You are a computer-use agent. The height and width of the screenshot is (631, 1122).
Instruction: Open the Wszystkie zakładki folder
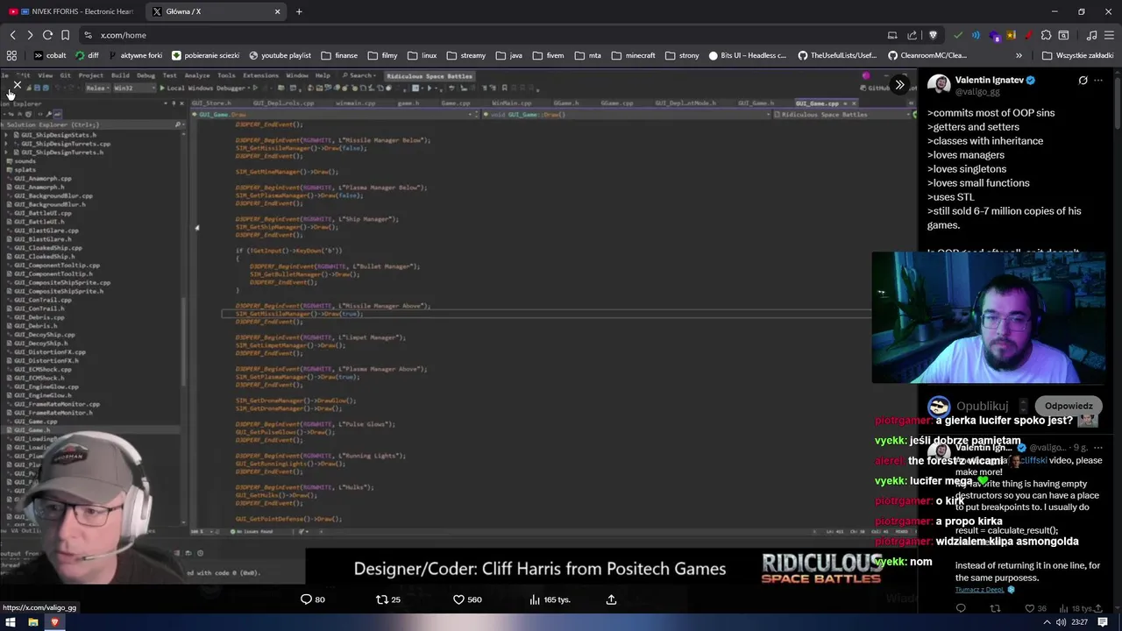point(1077,55)
